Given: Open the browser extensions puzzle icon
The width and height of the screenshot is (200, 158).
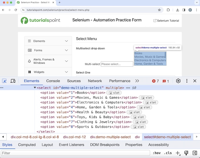Looking at the screenshot, I should tap(168, 10).
